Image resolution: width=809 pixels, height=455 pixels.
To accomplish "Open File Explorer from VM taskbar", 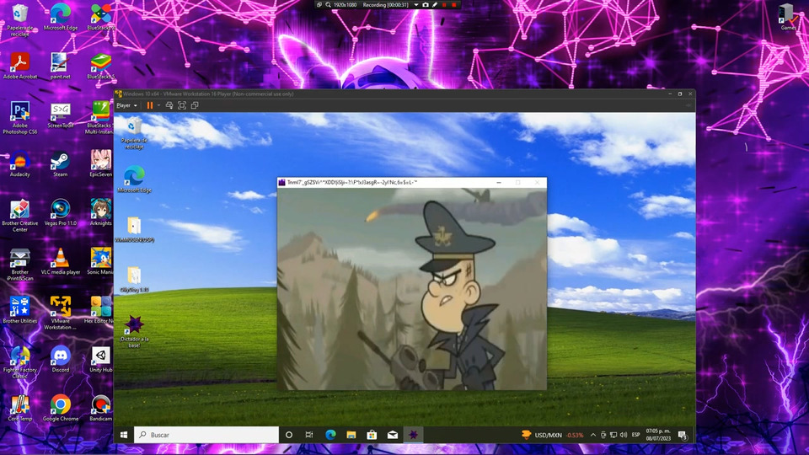I will pos(351,435).
